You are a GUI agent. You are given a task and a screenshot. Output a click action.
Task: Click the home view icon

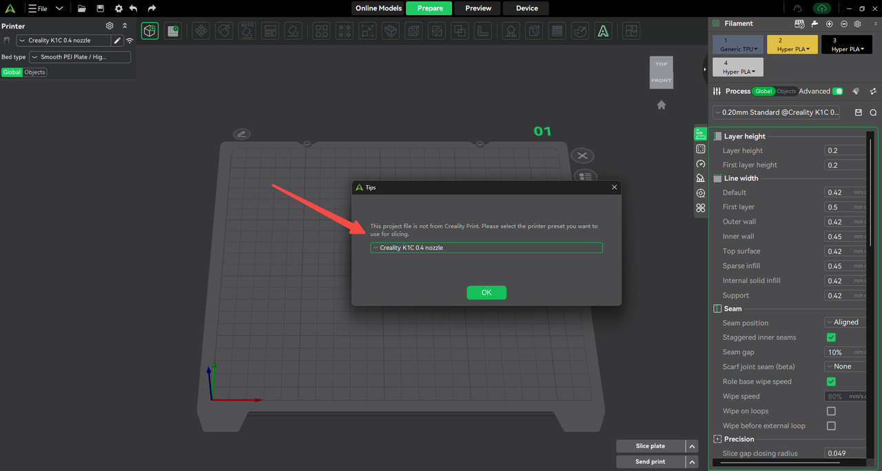pyautogui.click(x=661, y=105)
